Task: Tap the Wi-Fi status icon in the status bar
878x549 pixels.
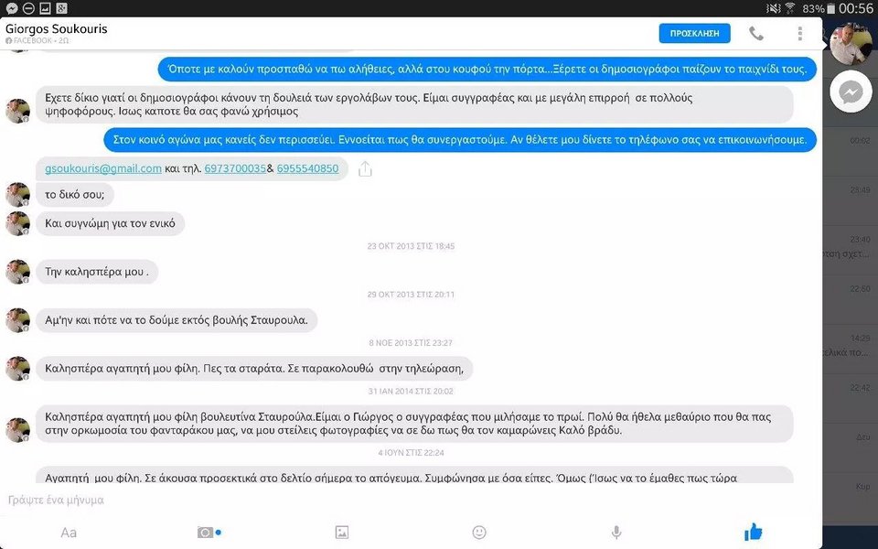Action: (790, 9)
